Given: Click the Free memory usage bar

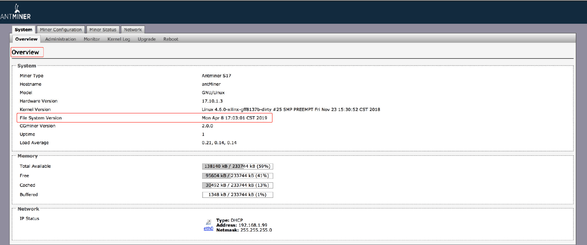Looking at the screenshot, I should (238, 176).
